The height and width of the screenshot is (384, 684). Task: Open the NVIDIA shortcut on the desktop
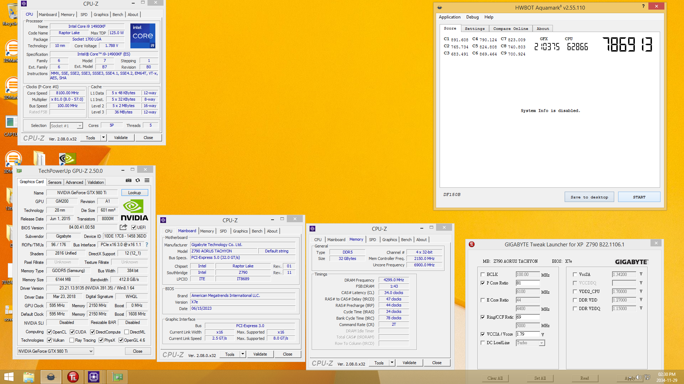click(x=67, y=159)
